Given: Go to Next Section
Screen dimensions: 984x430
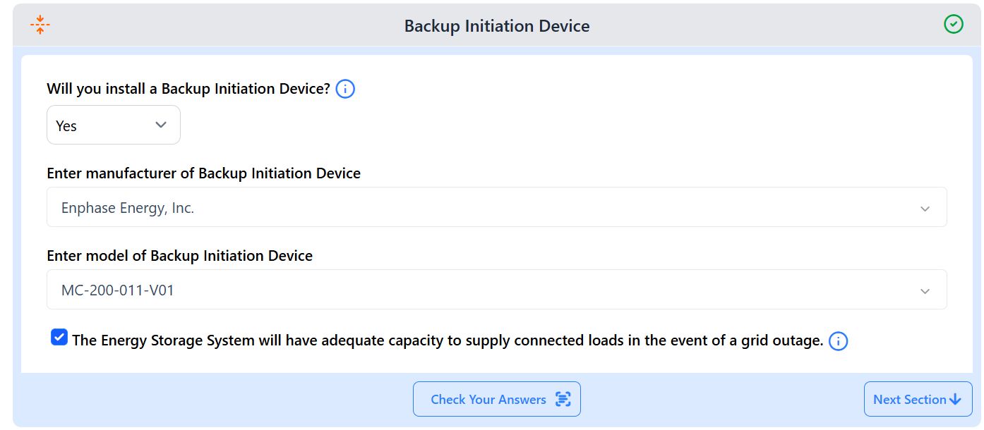Looking at the screenshot, I should point(918,399).
